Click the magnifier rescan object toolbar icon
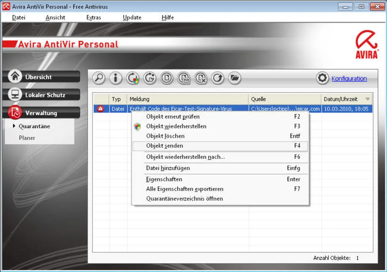Screen dimensions: 387x272 [99, 78]
